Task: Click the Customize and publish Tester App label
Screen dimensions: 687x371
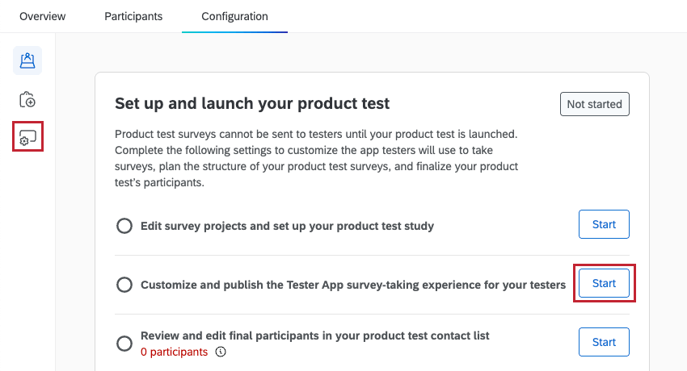Action: (x=352, y=285)
